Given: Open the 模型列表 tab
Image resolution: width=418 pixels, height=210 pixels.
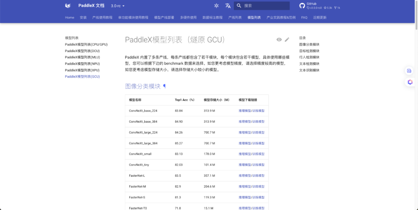Looking at the screenshot, I should pos(254,17).
